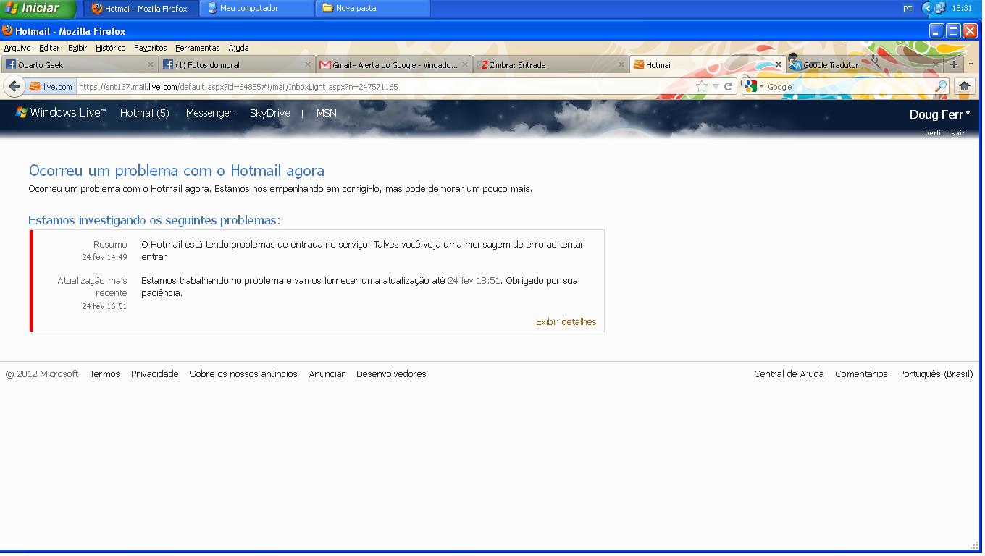Open the Favoritos menu
The height and width of the screenshot is (556, 985).
151,48
